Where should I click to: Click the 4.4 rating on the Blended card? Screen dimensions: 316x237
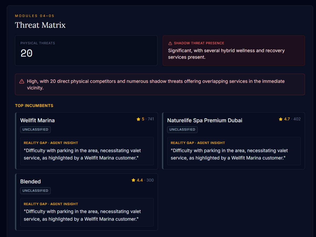click(x=140, y=180)
